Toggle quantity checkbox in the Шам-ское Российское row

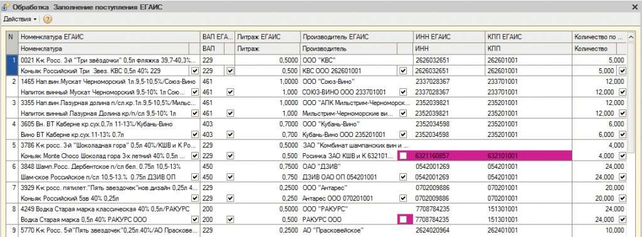pyautogui.click(x=623, y=177)
